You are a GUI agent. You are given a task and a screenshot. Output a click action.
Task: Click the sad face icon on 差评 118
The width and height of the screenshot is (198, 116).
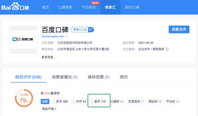tap(92, 101)
